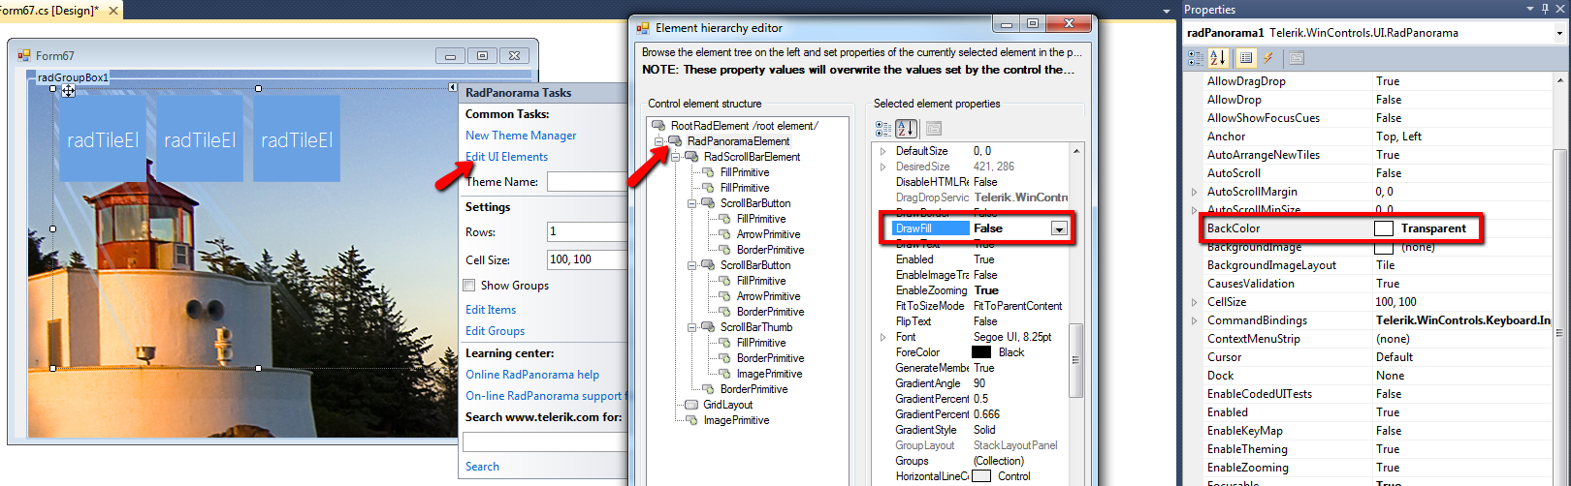The height and width of the screenshot is (486, 1571).
Task: Select RadPanoramaElement in element tree
Action: coord(738,141)
